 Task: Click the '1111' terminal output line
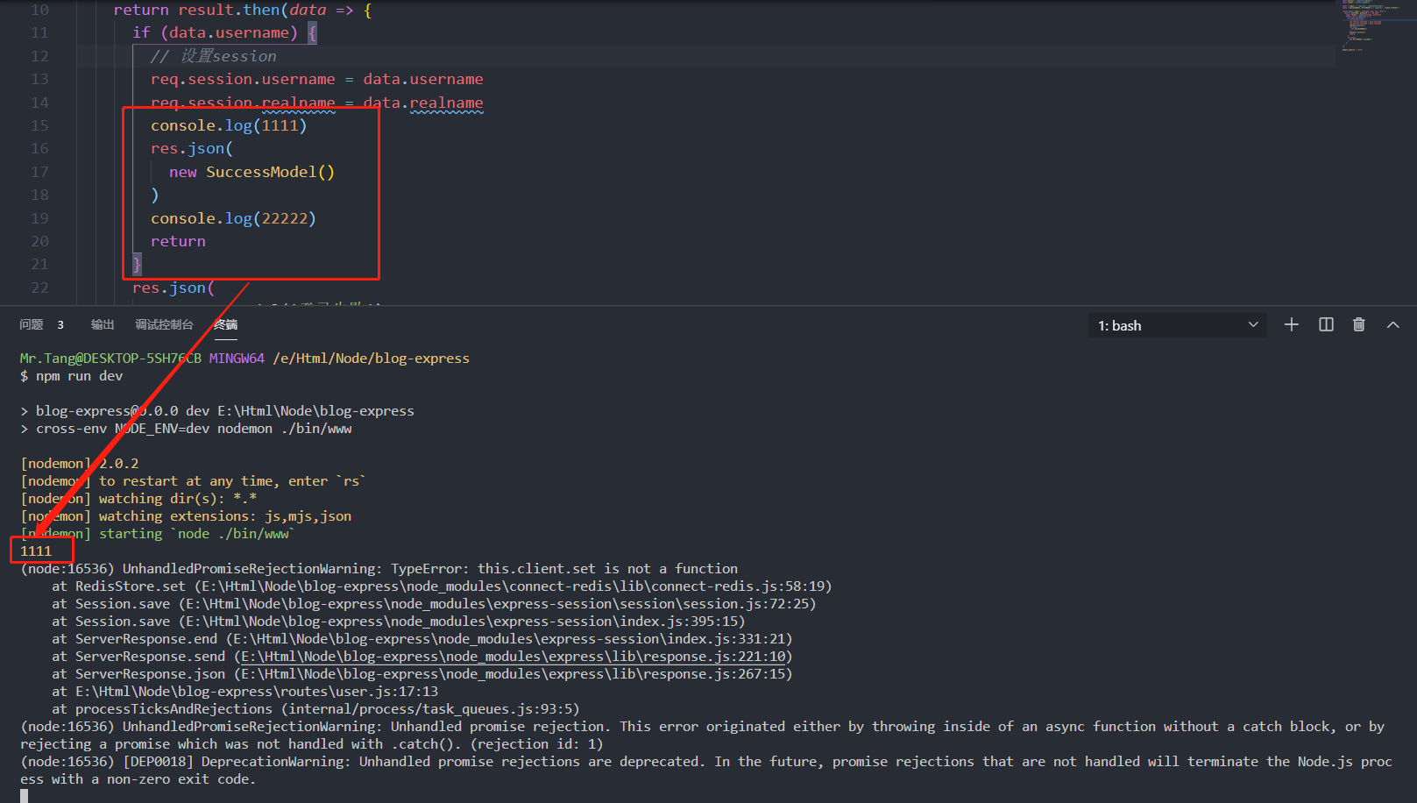click(36, 551)
